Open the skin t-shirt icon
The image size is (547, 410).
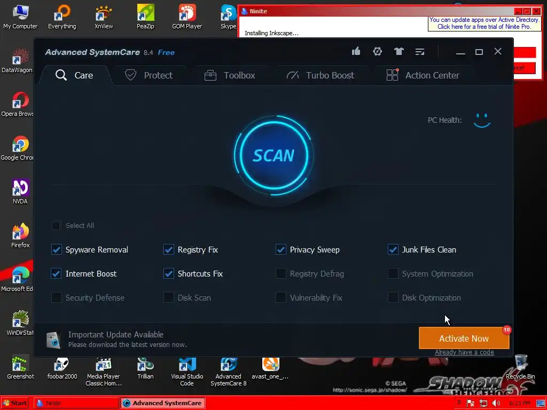point(398,52)
